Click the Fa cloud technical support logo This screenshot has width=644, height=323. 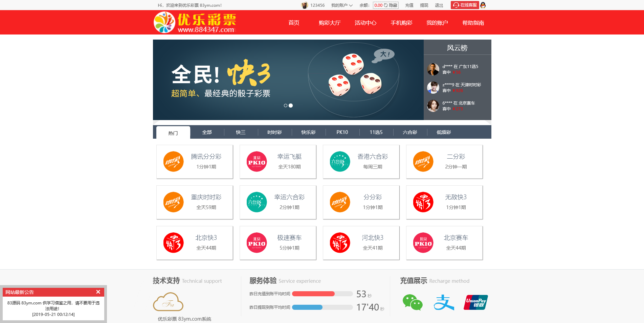[168, 302]
